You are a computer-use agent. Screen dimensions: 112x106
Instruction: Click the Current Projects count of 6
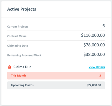pyautogui.click(x=104, y=26)
